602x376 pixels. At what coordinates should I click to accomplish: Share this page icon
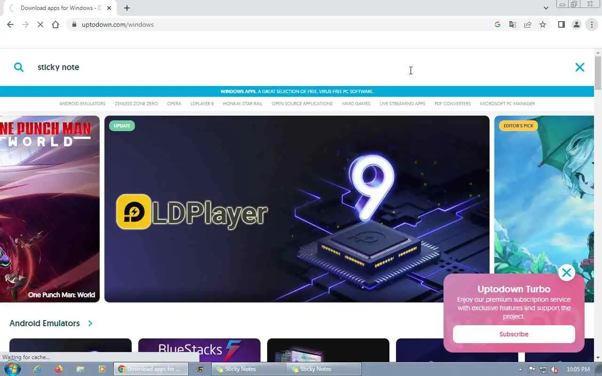pos(528,24)
